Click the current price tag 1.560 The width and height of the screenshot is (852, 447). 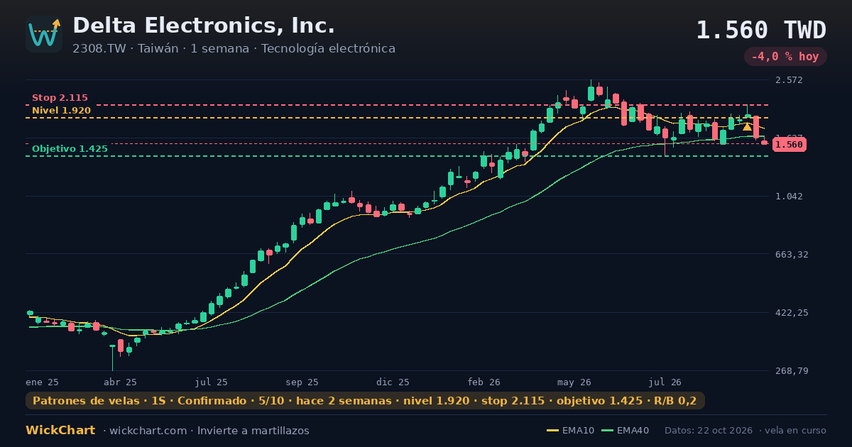[790, 144]
